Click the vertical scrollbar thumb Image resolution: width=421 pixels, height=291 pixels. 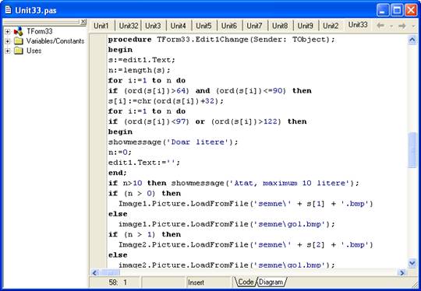click(x=412, y=150)
